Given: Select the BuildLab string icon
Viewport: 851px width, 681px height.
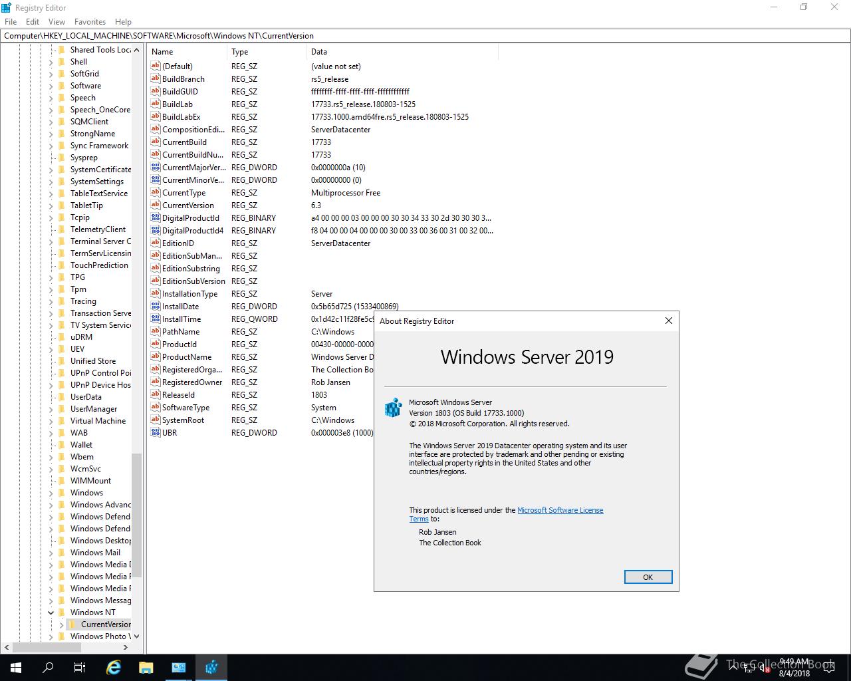Looking at the screenshot, I should (156, 104).
